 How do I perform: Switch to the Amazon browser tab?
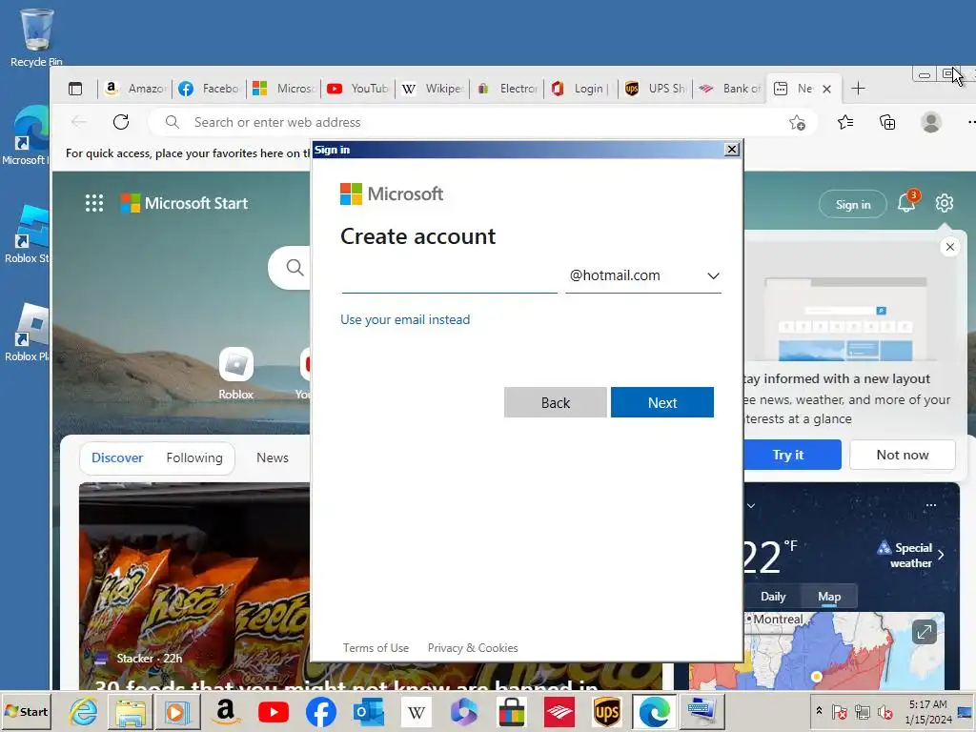point(135,89)
